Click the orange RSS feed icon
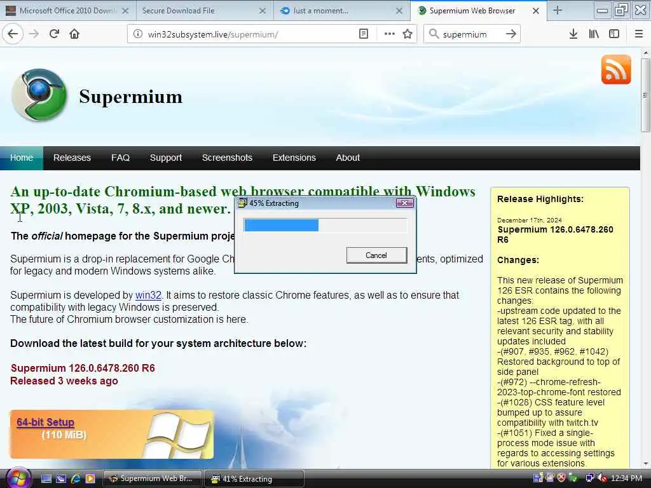 coord(616,69)
